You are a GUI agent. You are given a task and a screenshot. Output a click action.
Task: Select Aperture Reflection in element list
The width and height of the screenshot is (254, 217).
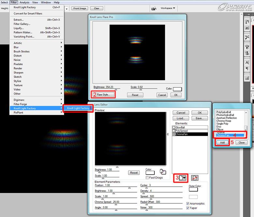pos(226,118)
